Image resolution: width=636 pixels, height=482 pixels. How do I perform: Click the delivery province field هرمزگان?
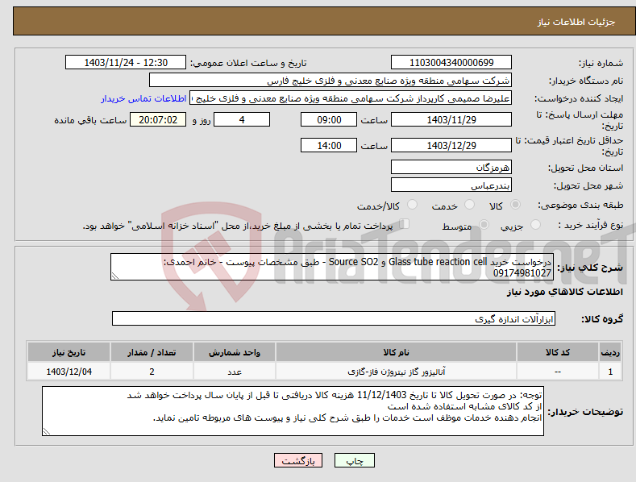coord(451,167)
